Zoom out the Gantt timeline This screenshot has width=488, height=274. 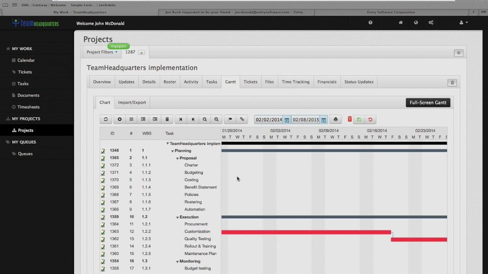tap(205, 119)
